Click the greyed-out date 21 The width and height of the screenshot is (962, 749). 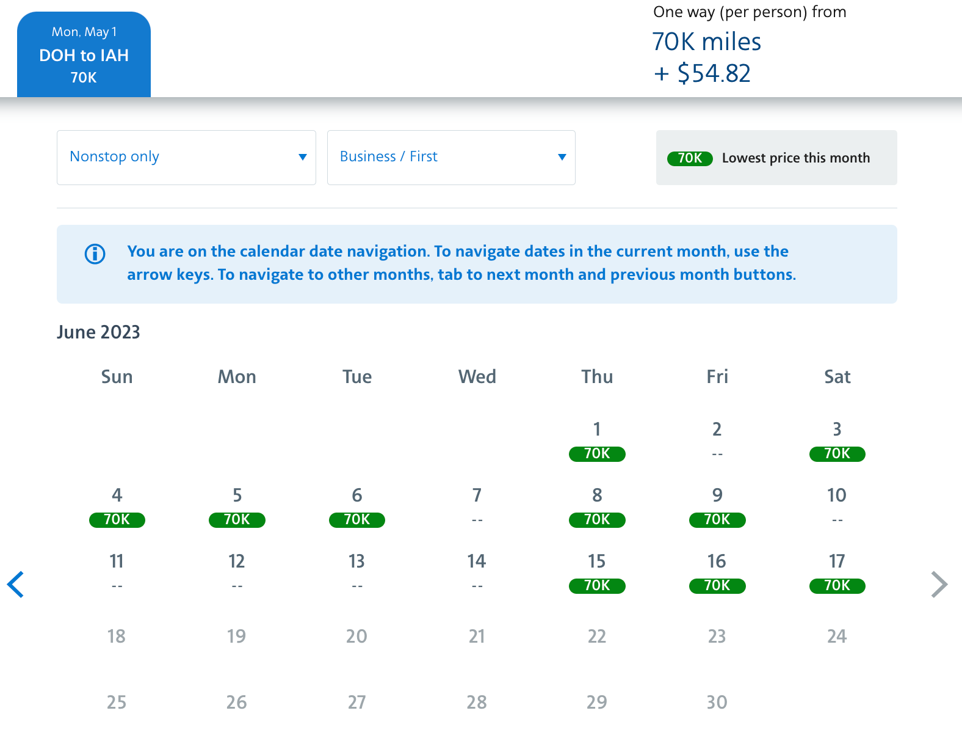[477, 636]
